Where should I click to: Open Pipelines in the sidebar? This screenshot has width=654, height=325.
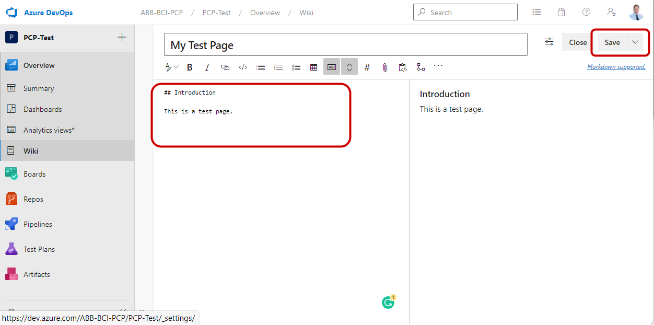(67, 224)
